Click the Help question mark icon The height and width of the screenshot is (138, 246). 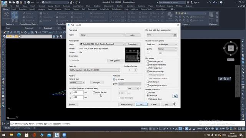[221, 2]
